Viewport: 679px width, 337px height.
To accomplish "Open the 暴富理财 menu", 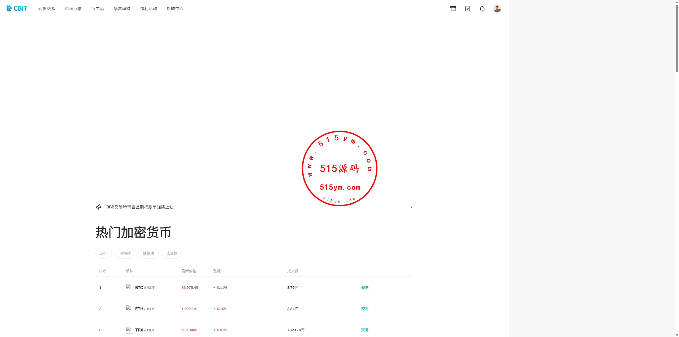I will pos(122,9).
